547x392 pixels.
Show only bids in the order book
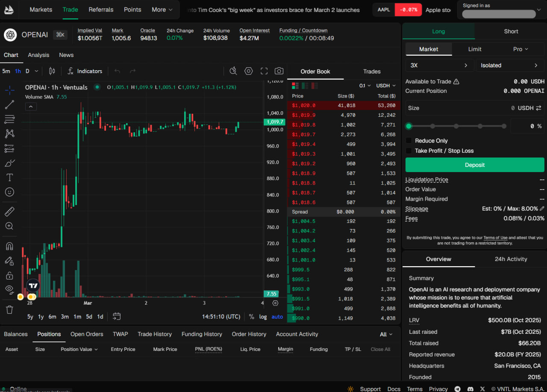[305, 85]
